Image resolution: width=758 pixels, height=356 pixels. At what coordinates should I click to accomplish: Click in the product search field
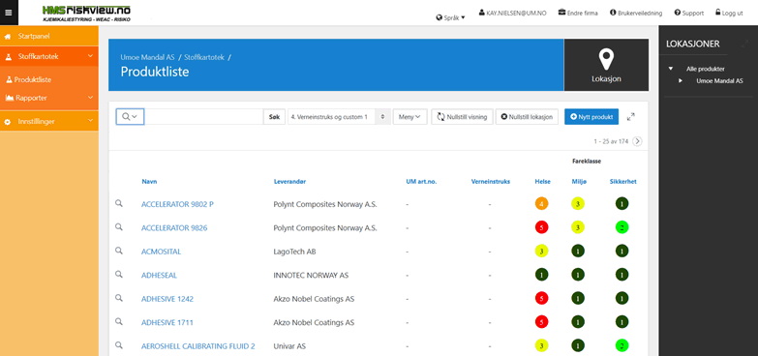(x=203, y=117)
